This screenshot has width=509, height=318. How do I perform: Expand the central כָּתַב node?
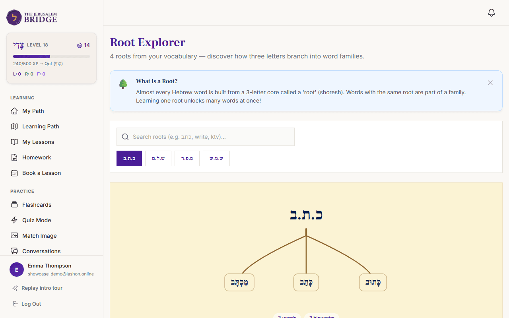[306, 282]
